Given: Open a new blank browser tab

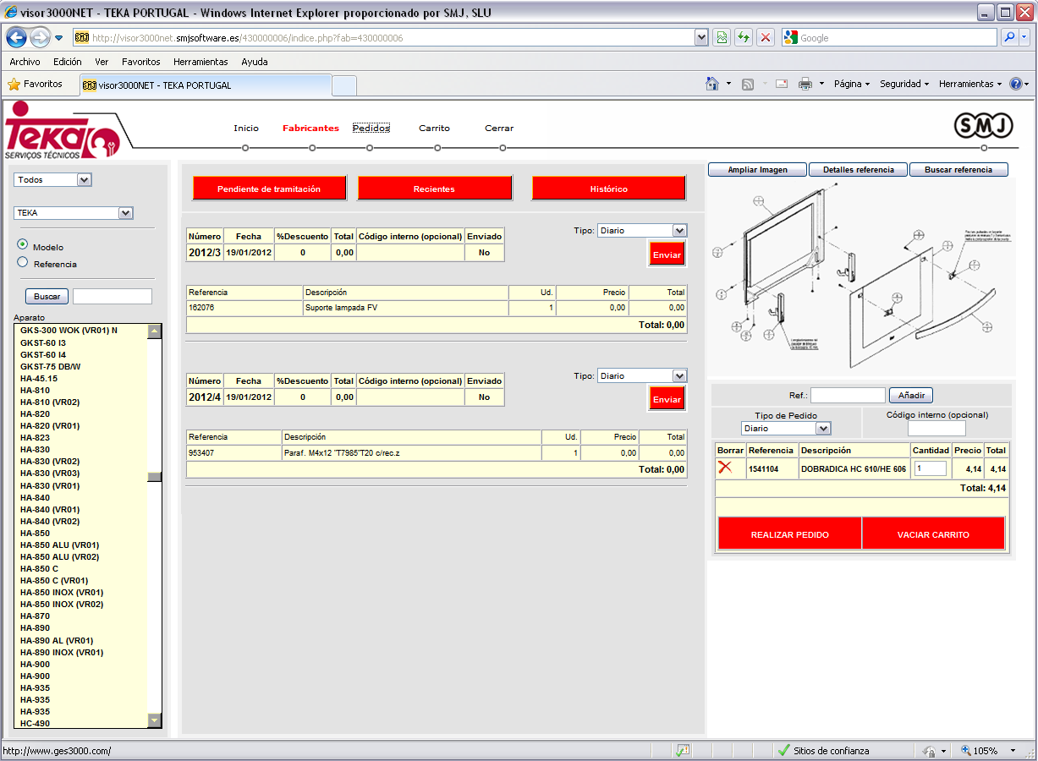Looking at the screenshot, I should (x=344, y=85).
